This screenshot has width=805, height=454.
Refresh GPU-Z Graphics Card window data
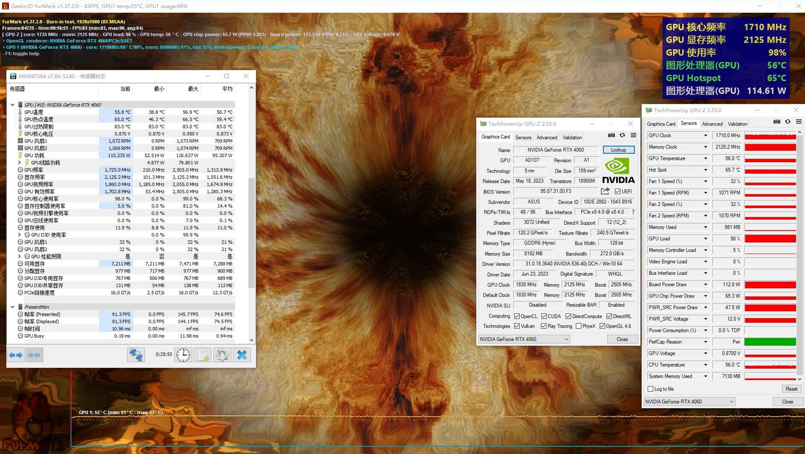(622, 135)
